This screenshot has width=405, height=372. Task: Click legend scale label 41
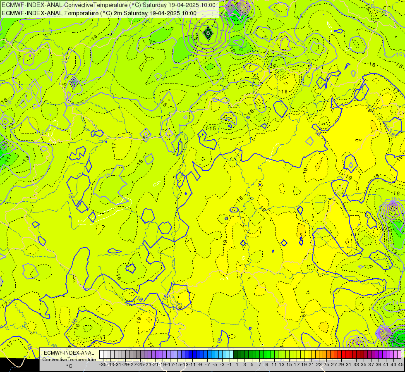click(x=386, y=365)
